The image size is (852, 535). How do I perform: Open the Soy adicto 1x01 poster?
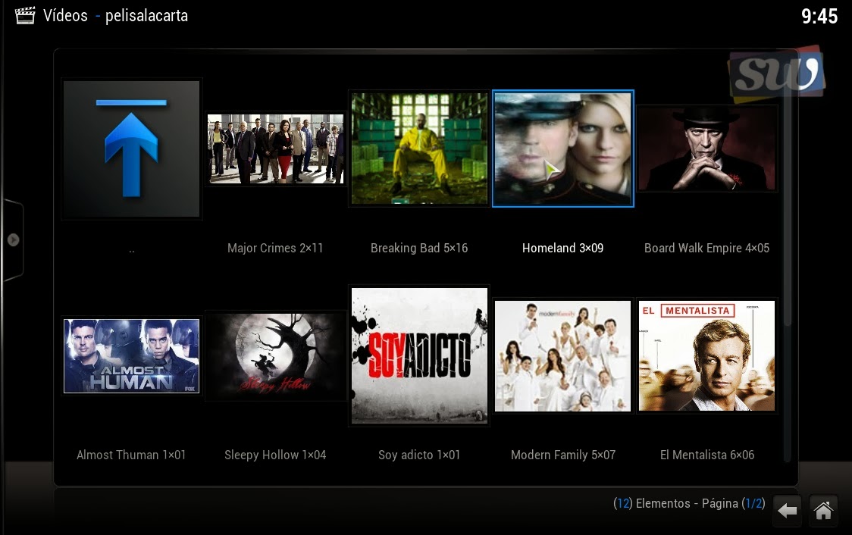click(x=419, y=355)
